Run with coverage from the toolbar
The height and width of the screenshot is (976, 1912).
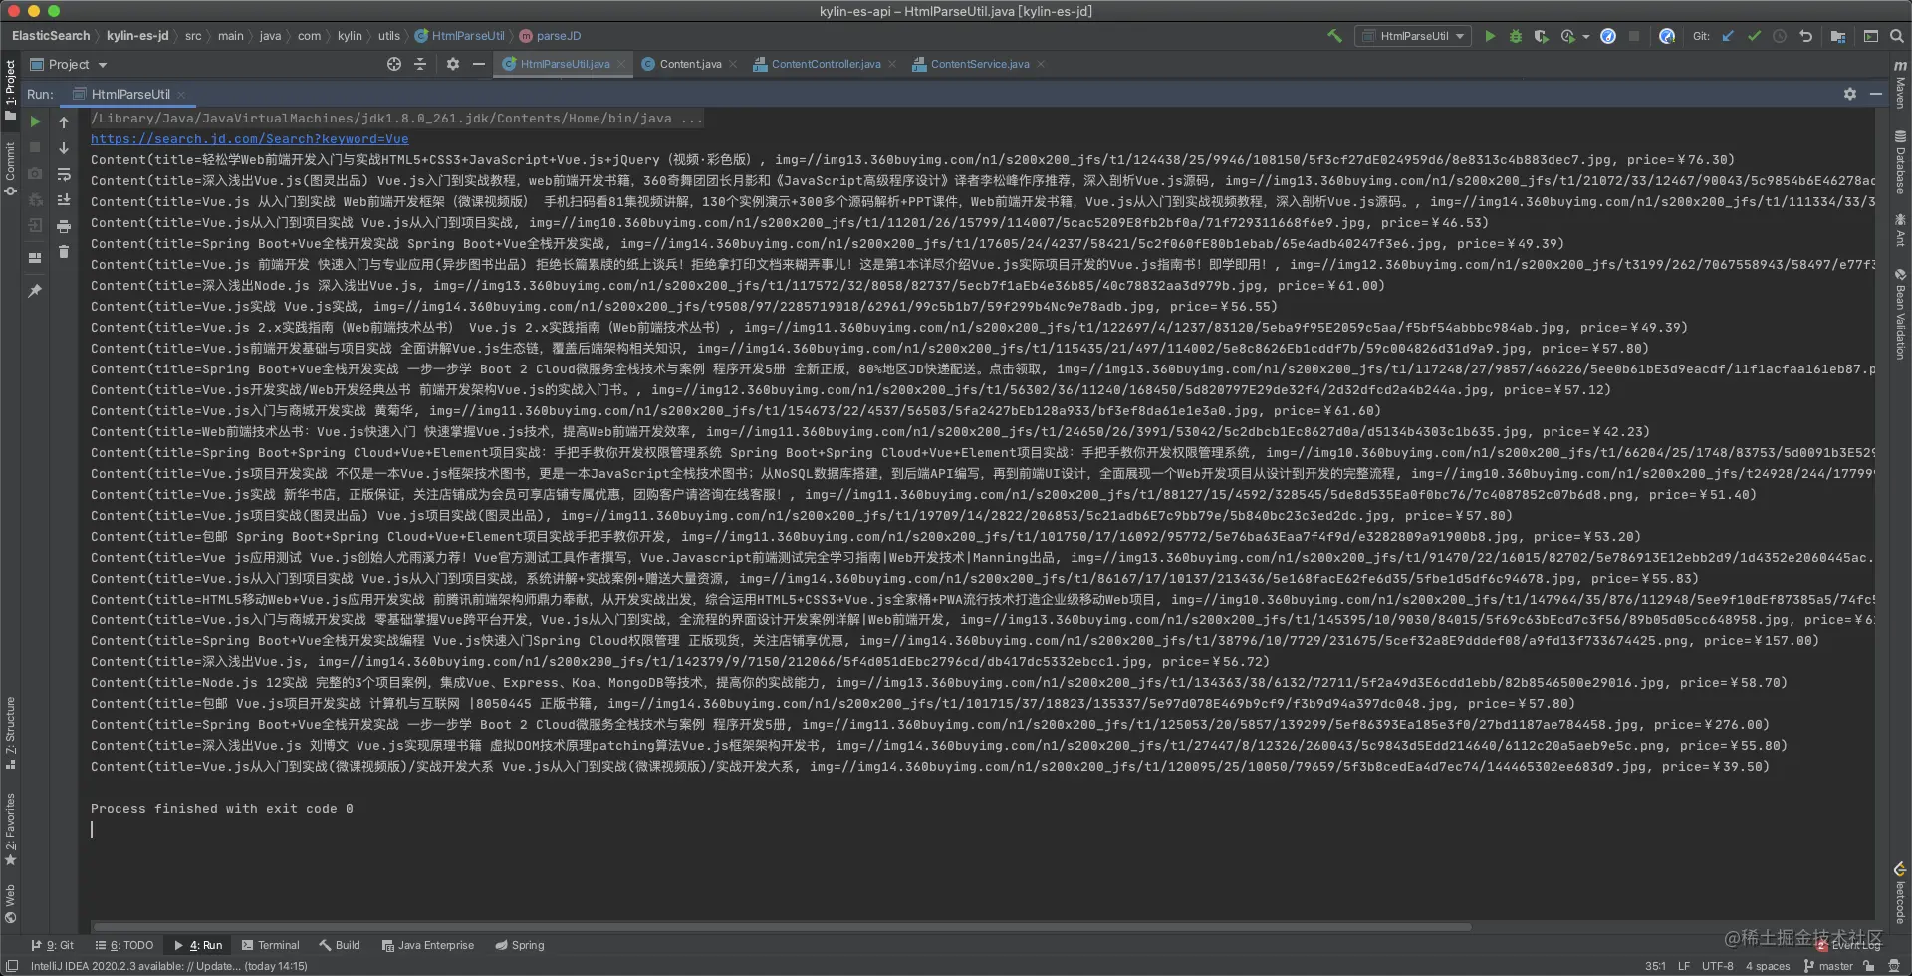tap(1542, 36)
